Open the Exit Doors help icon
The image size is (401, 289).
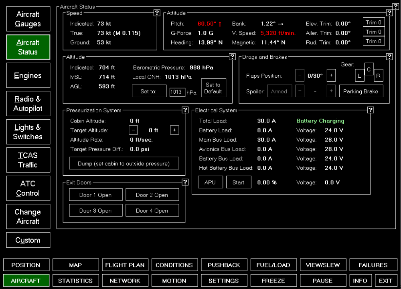pos(185,183)
